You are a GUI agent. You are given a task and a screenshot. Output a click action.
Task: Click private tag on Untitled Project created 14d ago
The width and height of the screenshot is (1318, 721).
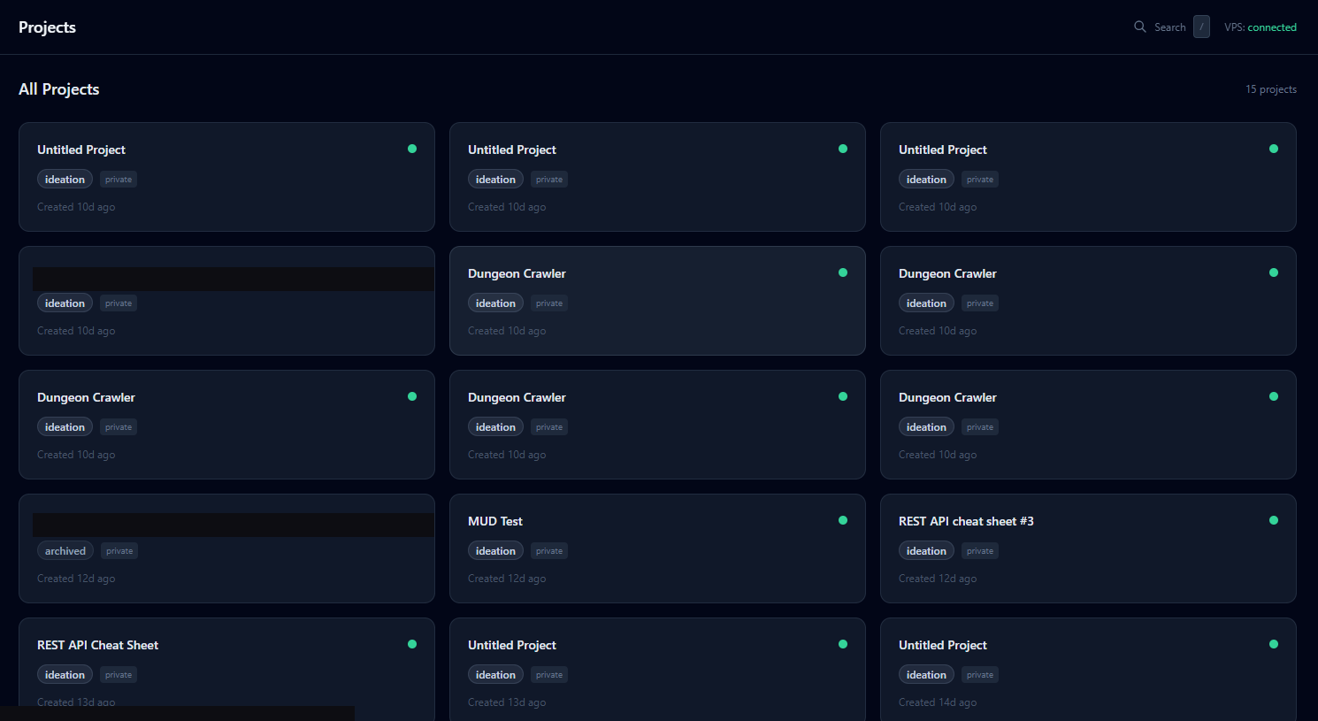pos(980,675)
